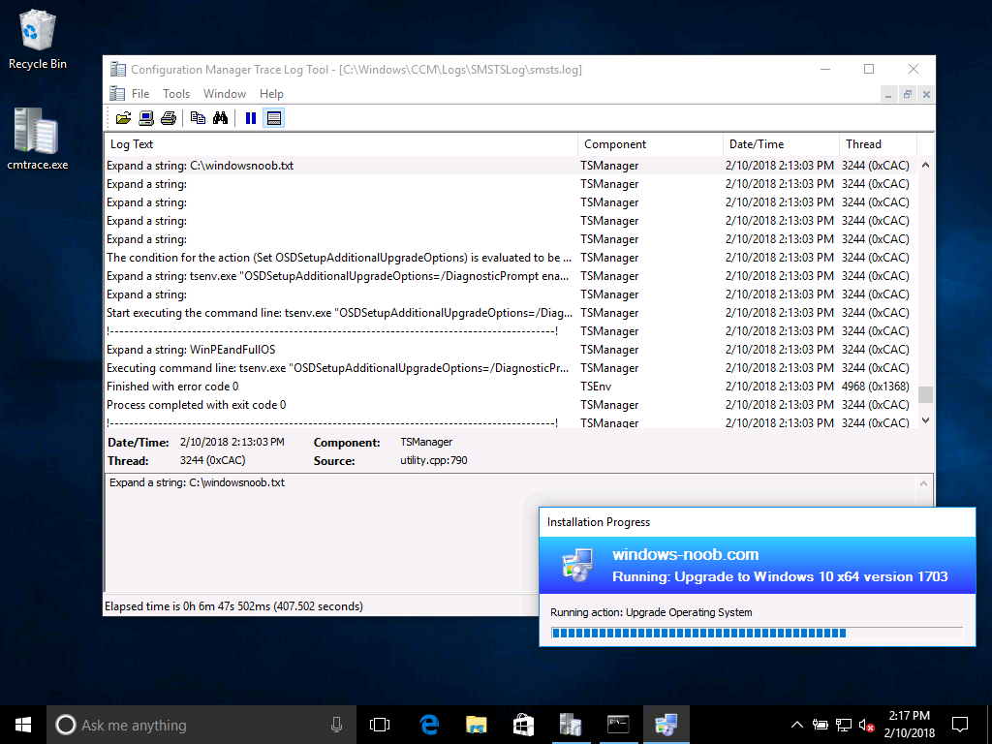Click the Cortana microphone icon
The width and height of the screenshot is (992, 744).
tap(336, 725)
